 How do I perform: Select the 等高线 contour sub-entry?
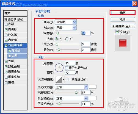[x=17, y=51]
